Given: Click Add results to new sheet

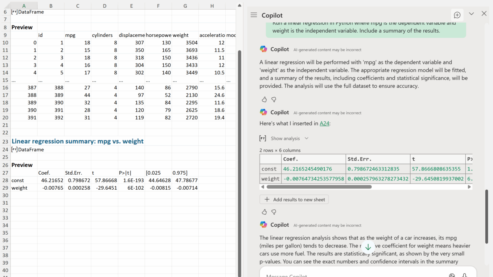Looking at the screenshot, I should point(294,200).
